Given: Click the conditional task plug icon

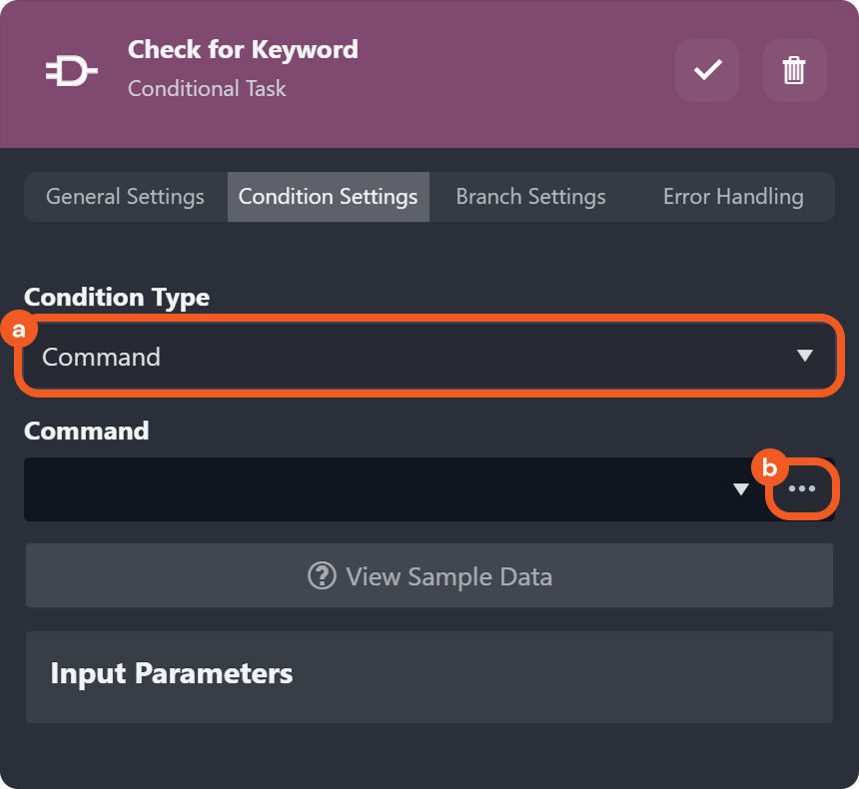Looking at the screenshot, I should pos(71,72).
